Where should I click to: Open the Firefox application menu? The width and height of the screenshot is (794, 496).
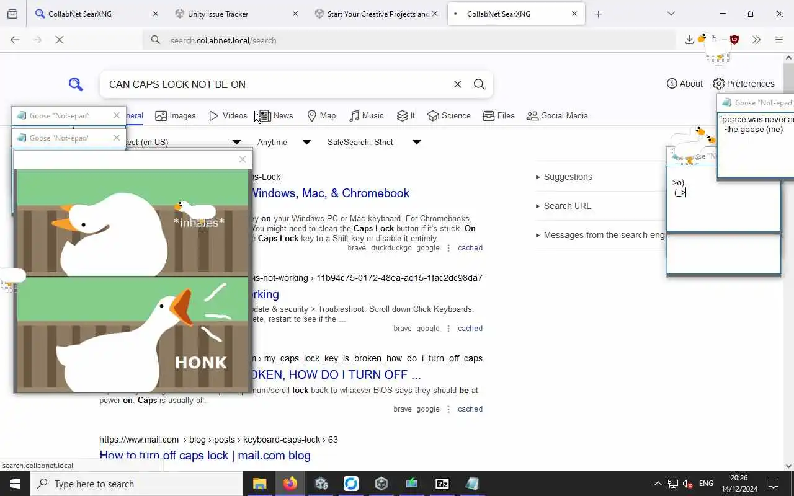coord(779,40)
